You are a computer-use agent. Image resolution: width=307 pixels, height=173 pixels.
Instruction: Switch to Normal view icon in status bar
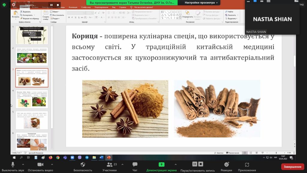click(245, 153)
